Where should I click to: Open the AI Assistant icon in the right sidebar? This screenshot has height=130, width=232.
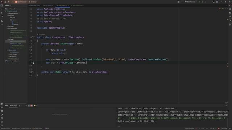(230, 9)
